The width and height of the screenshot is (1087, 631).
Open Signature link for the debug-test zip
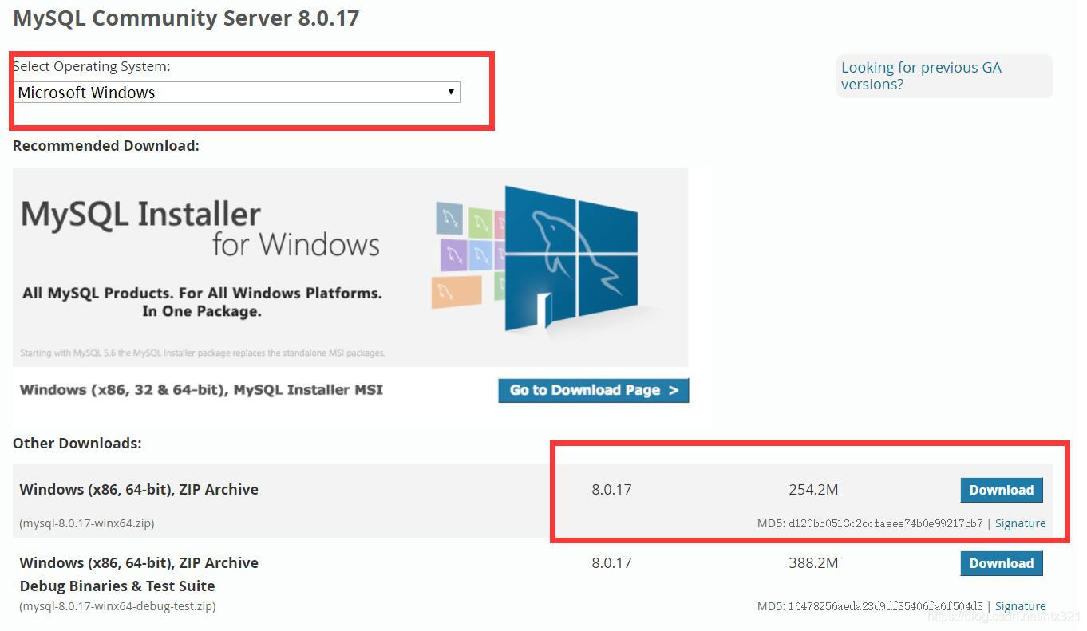(1020, 606)
